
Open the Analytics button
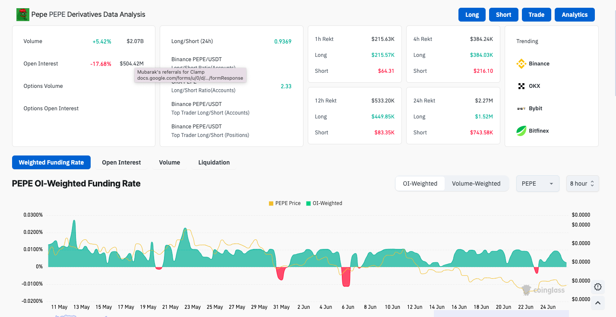tap(575, 15)
